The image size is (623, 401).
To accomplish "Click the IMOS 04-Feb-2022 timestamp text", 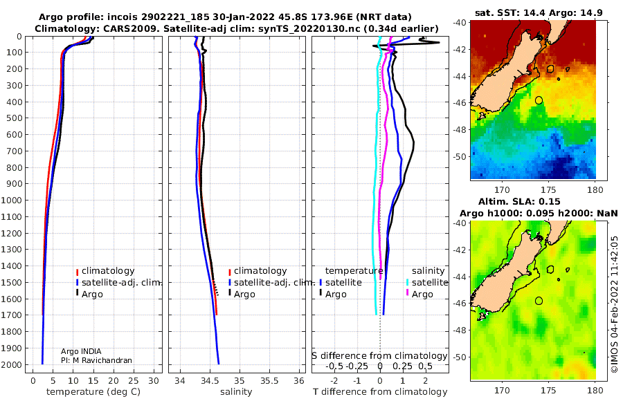I will [615, 304].
